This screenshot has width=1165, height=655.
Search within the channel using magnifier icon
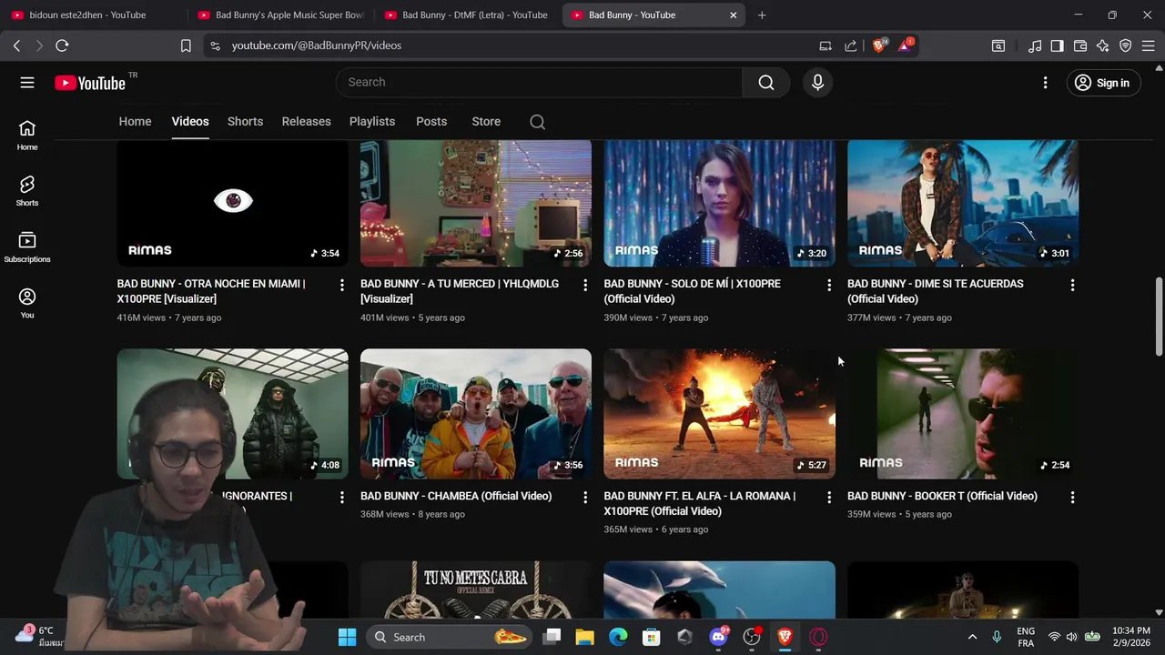tap(537, 122)
